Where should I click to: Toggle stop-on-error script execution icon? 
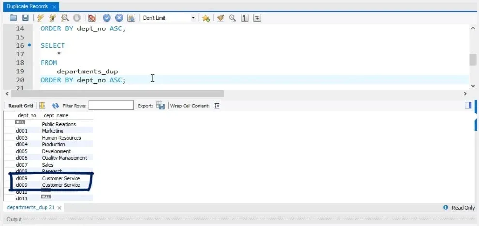pos(92,18)
